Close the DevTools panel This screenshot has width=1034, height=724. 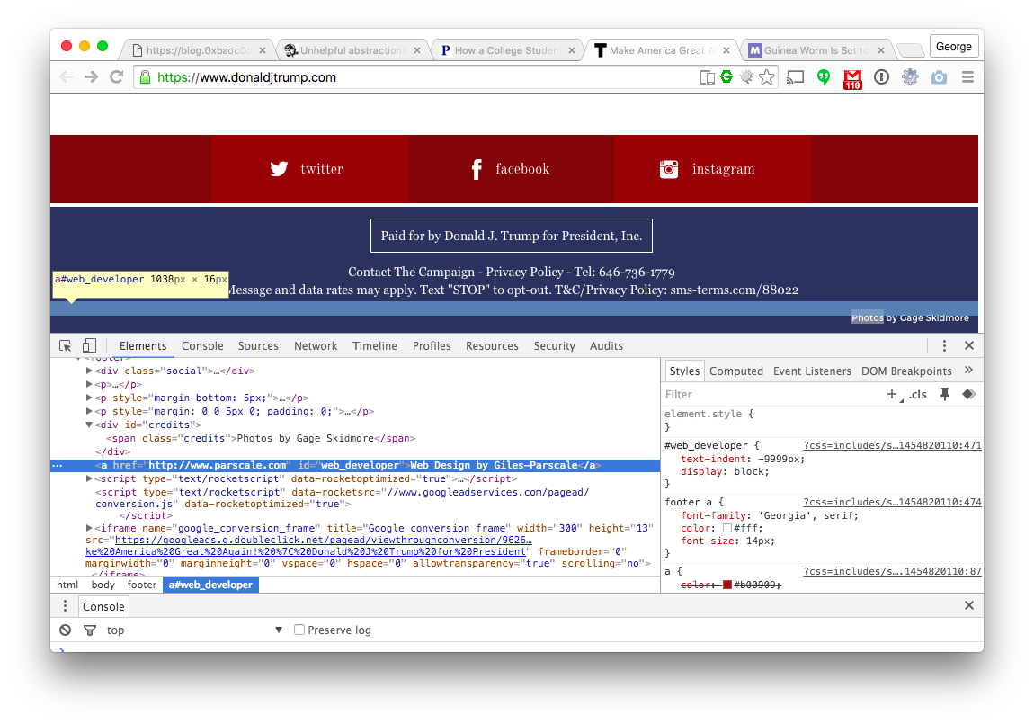pyautogui.click(x=968, y=345)
